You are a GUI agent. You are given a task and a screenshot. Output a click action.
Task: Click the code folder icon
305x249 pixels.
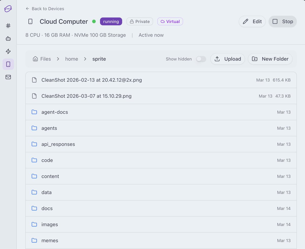point(34,160)
